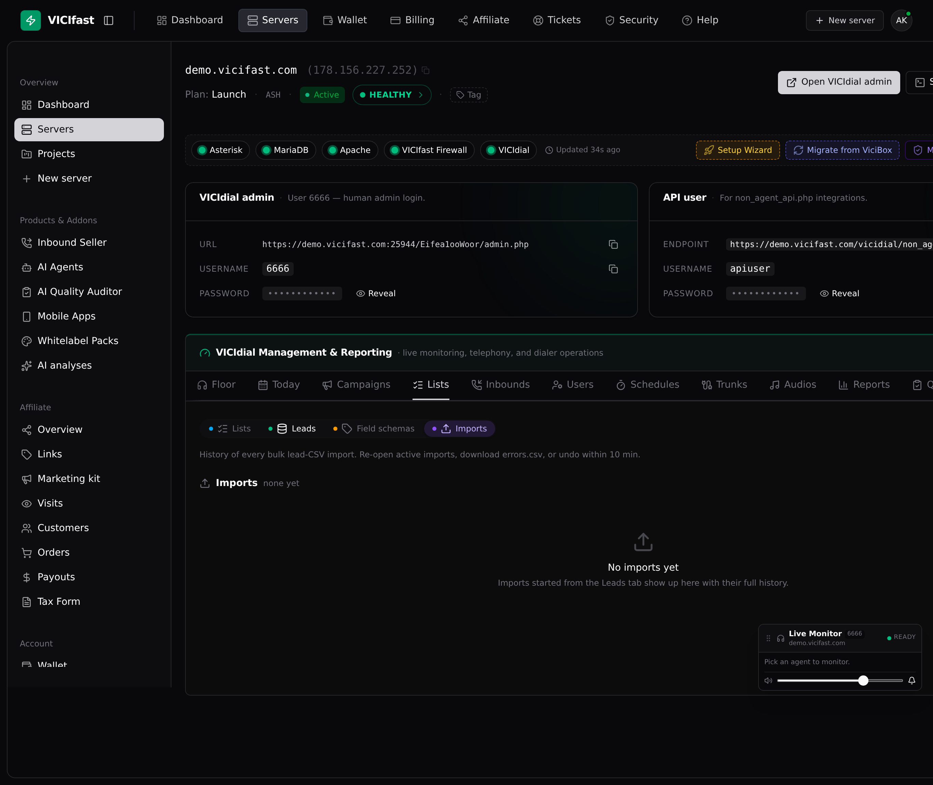
Task: Select the Lists sub-tab pill
Action: [230, 429]
